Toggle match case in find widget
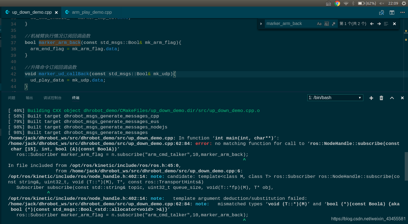The height and width of the screenshot is (224, 408). [x=319, y=24]
